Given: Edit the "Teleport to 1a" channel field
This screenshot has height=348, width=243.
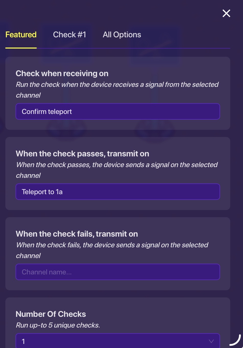Looking at the screenshot, I should pos(118,192).
